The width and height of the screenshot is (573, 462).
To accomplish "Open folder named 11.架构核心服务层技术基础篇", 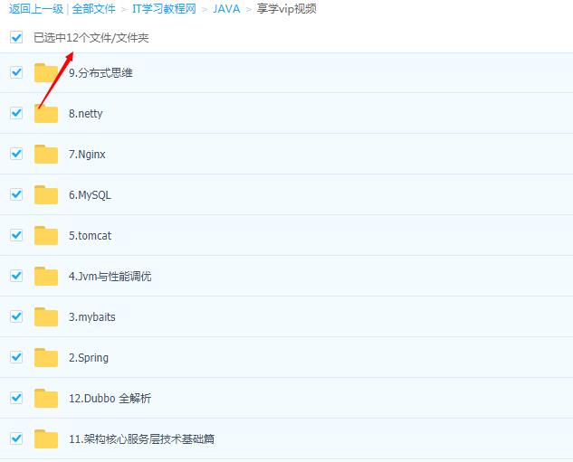I will [141, 439].
